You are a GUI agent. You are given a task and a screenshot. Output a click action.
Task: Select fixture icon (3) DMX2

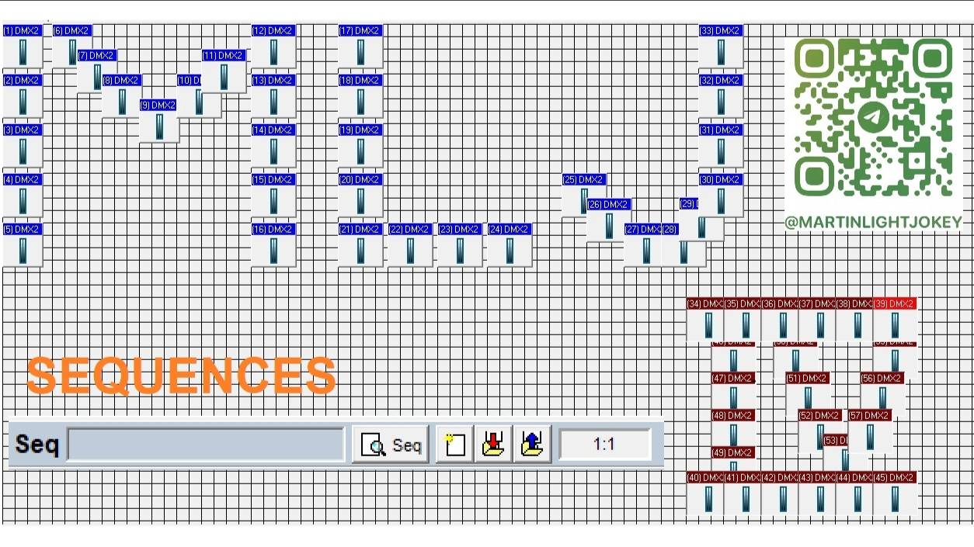(x=23, y=146)
